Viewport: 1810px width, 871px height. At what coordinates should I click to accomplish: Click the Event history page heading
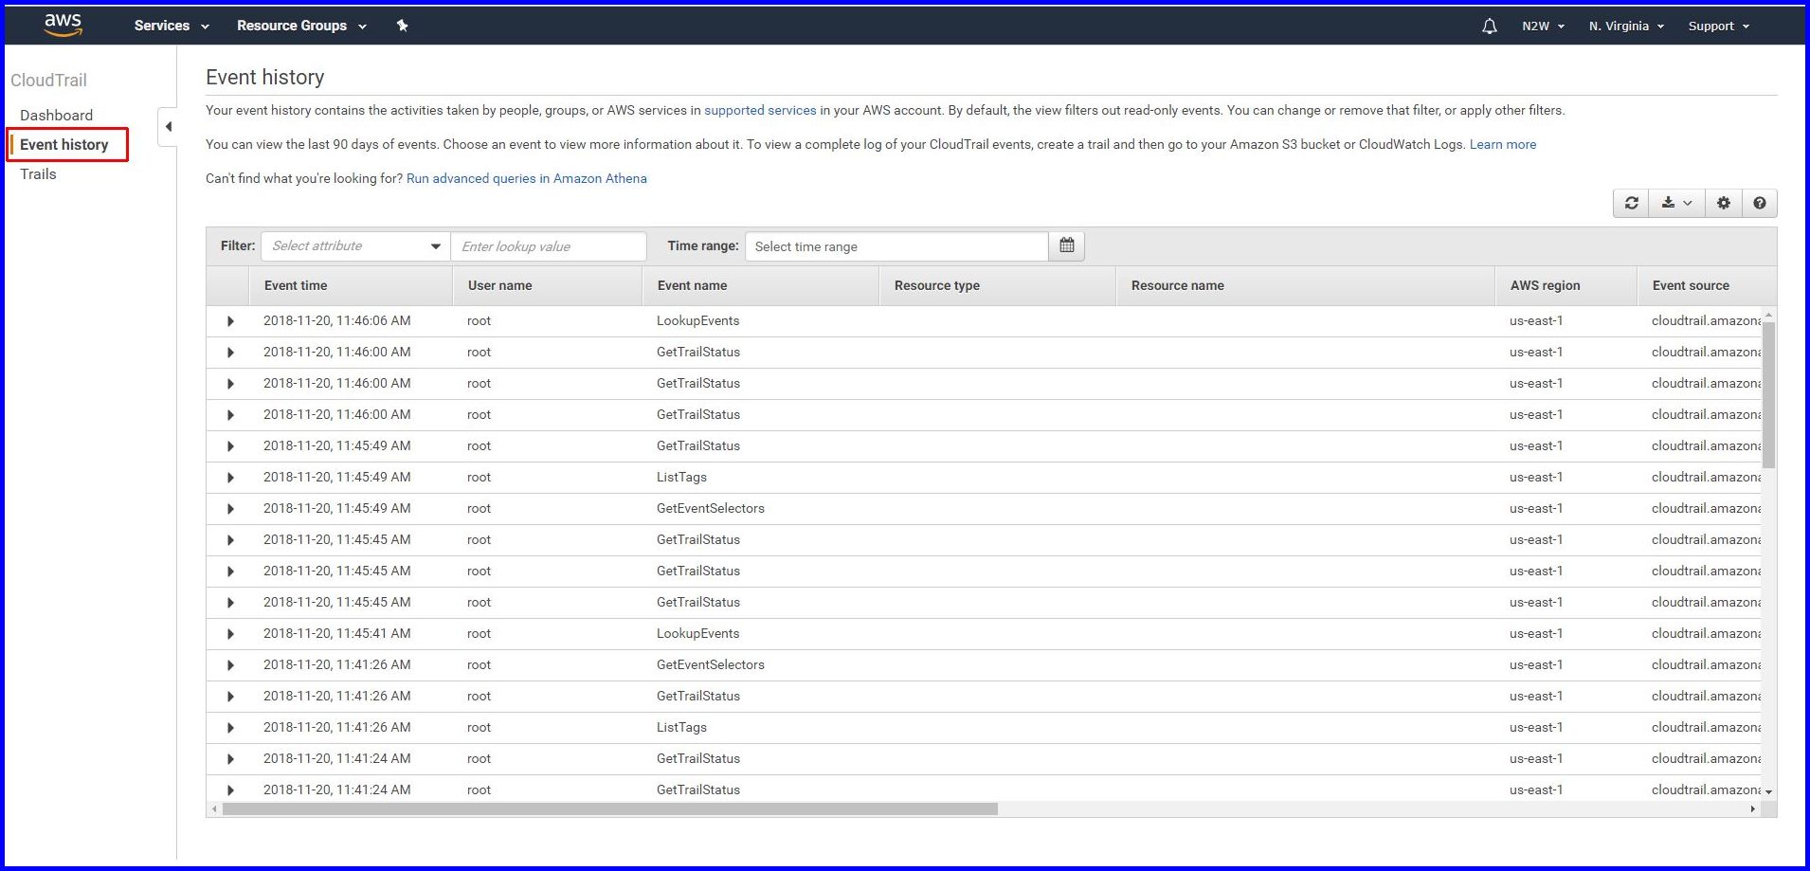coord(265,78)
